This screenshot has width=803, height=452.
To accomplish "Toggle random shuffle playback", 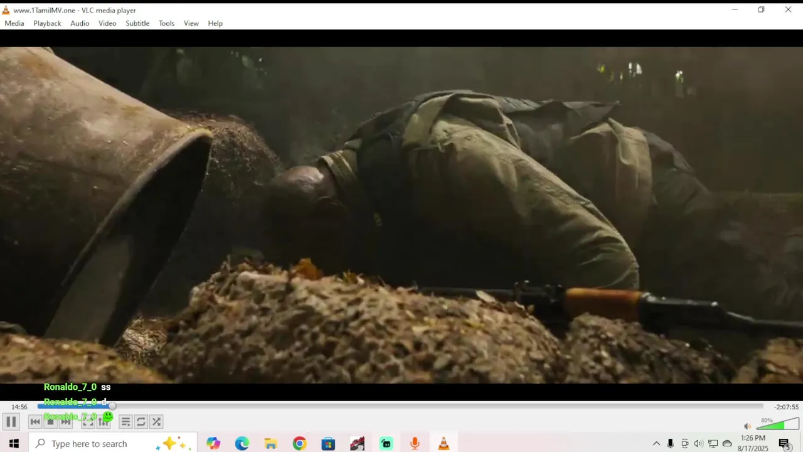I will (x=156, y=422).
